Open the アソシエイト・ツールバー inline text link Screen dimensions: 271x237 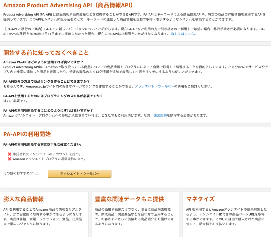click(154, 86)
